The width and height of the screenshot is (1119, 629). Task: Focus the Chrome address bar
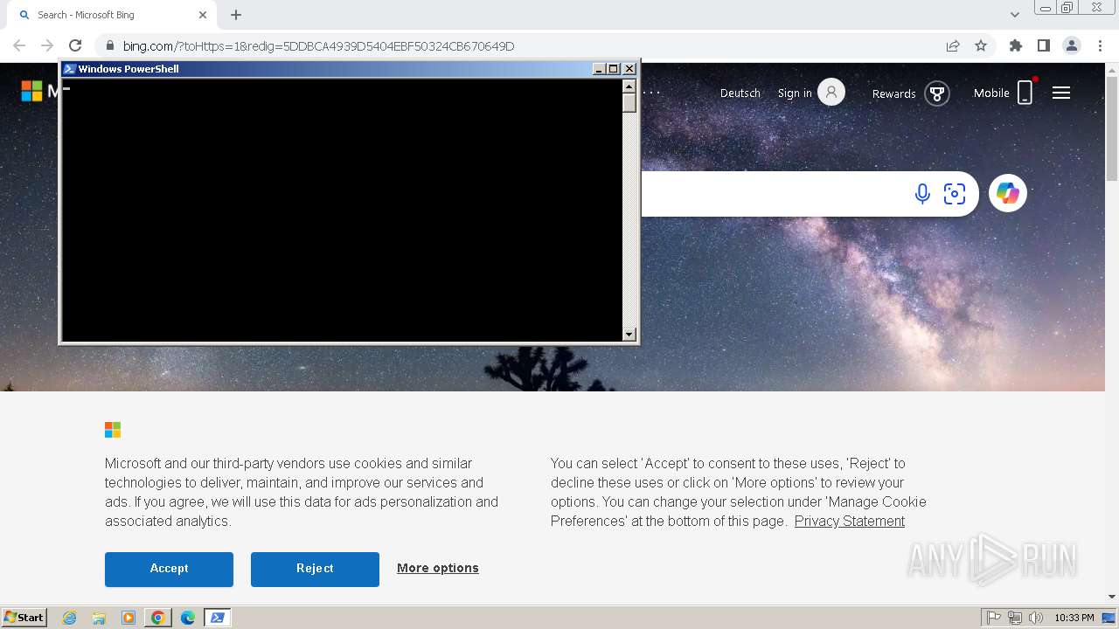[x=525, y=45]
